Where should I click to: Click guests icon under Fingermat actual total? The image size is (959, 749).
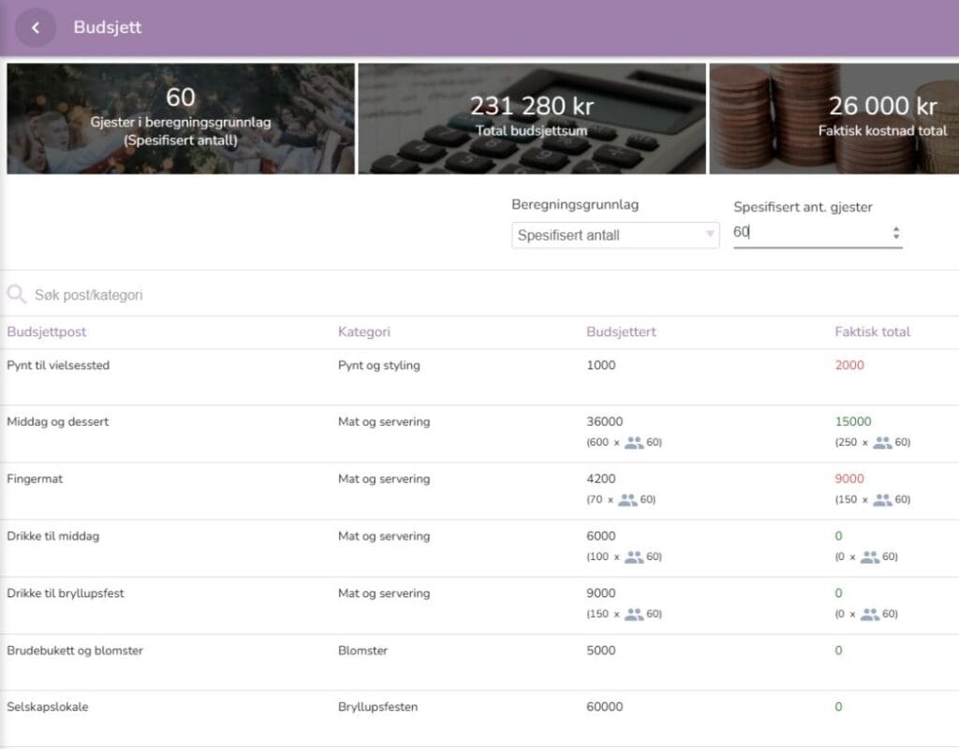(882, 499)
